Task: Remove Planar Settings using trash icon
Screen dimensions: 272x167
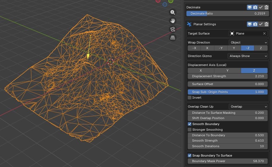Action: [266, 24]
